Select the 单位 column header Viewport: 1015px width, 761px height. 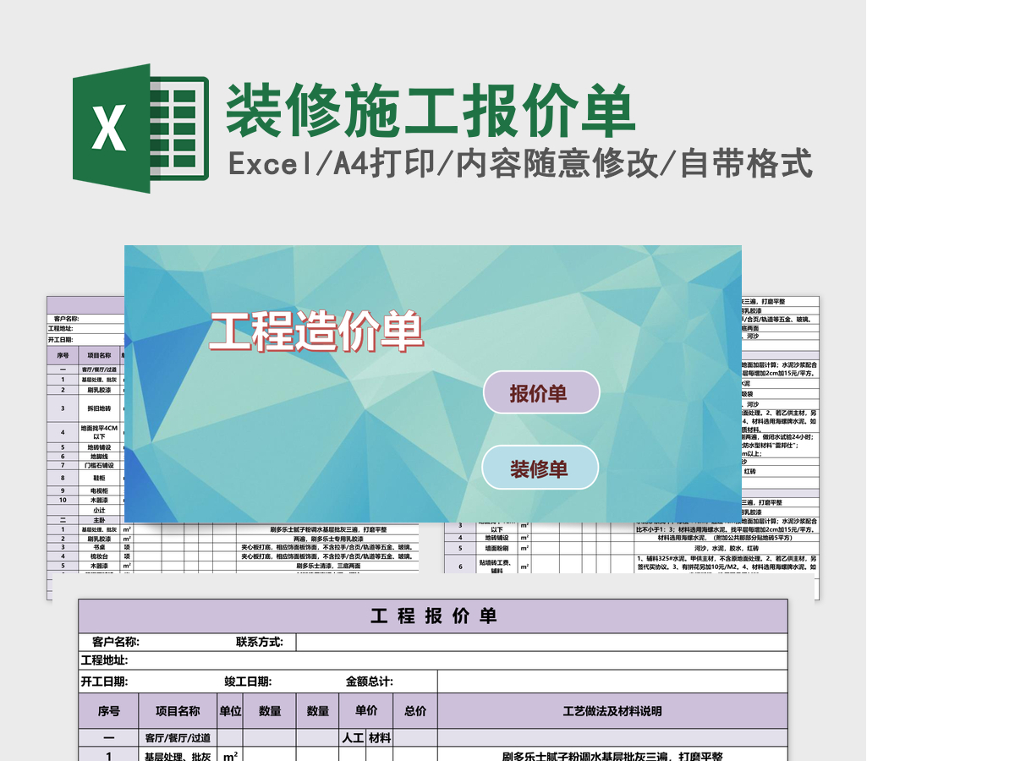(230, 711)
